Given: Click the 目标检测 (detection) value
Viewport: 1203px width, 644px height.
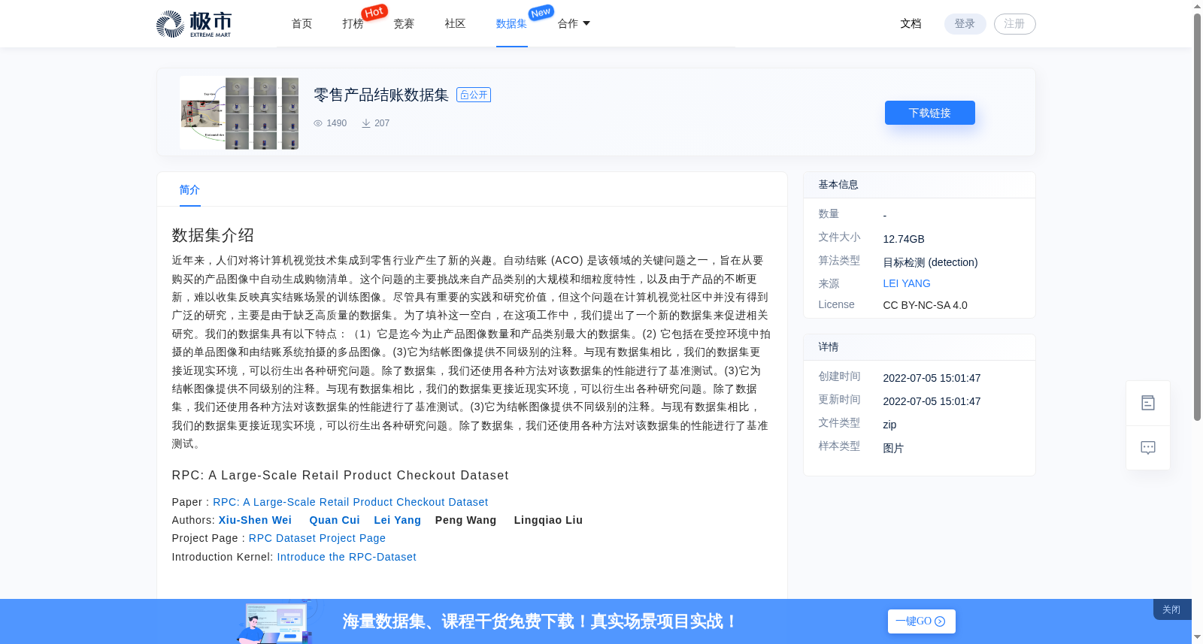Looking at the screenshot, I should (x=930, y=262).
